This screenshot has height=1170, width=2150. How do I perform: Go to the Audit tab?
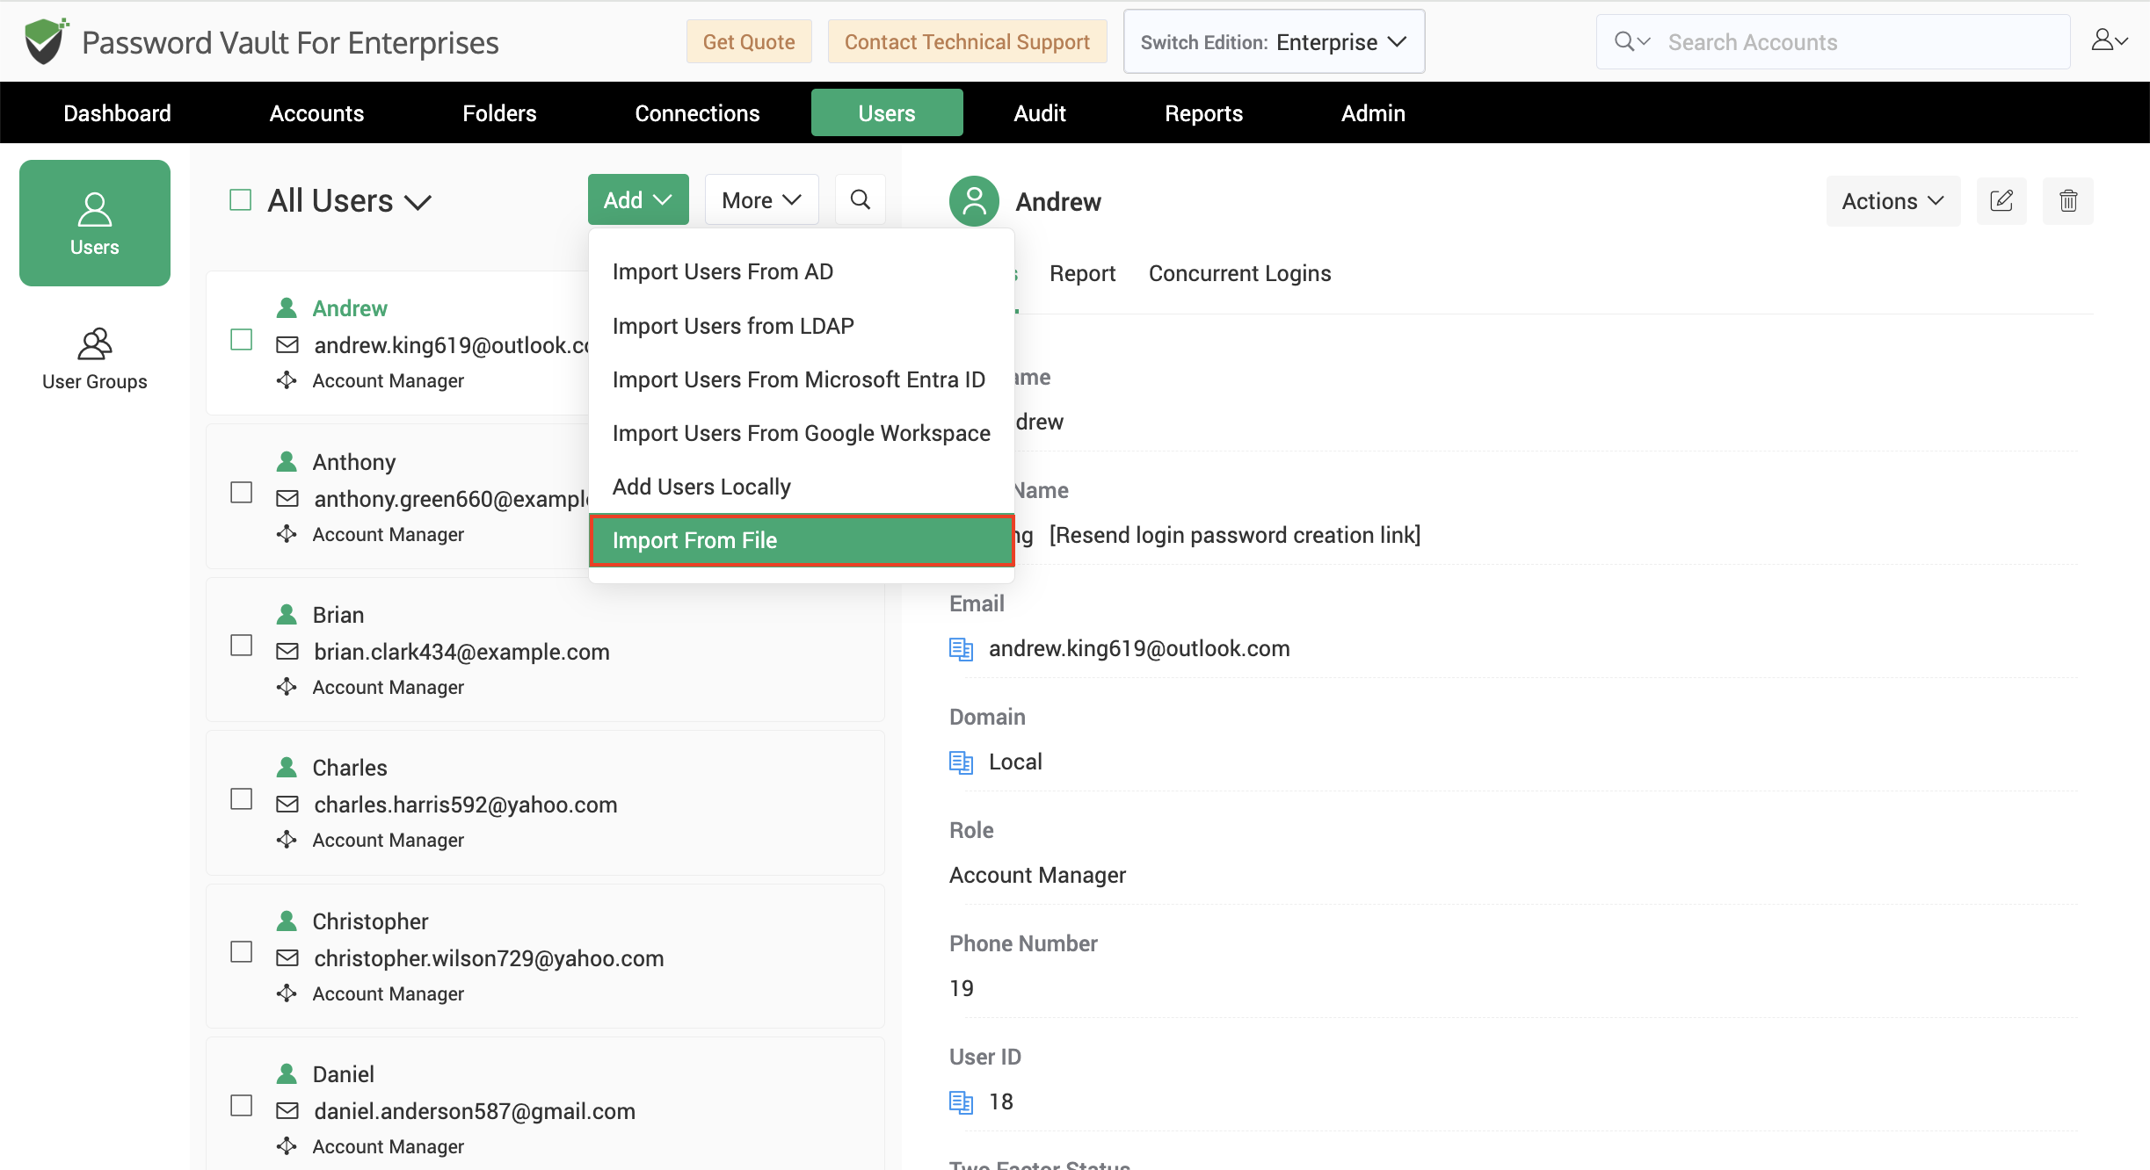point(1040,113)
